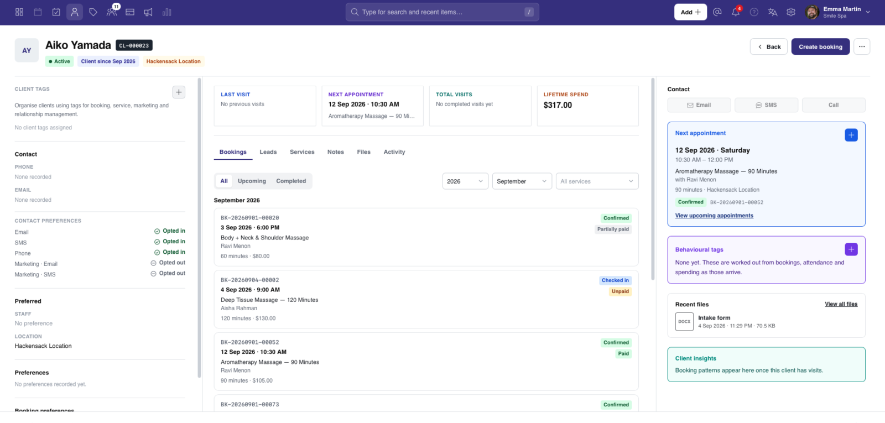
Task: Open mentions at-sign icon
Action: point(717,12)
